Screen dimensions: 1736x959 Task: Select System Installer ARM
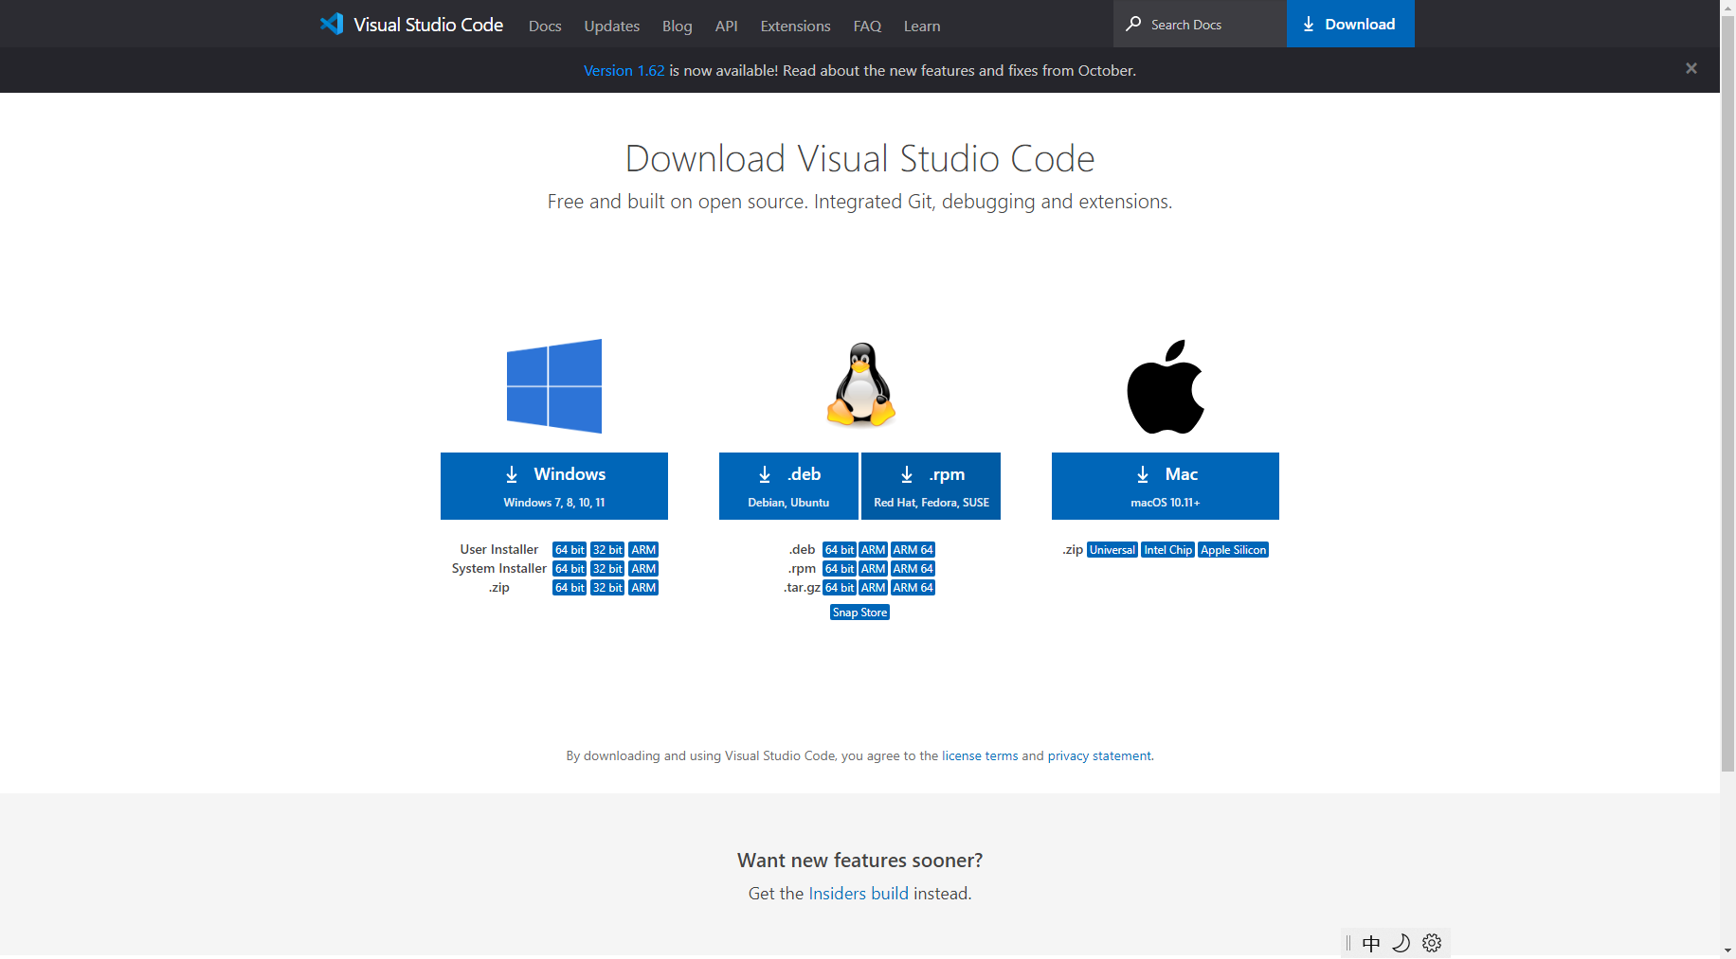coord(643,569)
